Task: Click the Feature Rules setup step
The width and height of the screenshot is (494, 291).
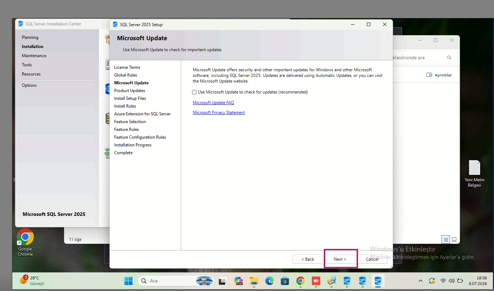Action: tap(126, 129)
